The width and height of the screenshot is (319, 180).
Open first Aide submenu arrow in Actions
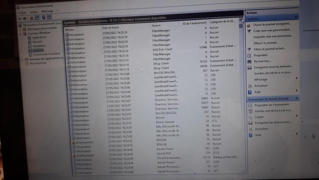[x=297, y=90]
